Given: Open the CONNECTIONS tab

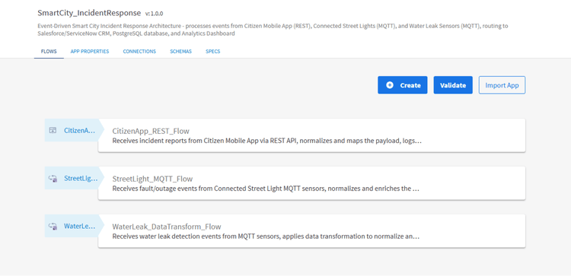Looking at the screenshot, I should (139, 51).
